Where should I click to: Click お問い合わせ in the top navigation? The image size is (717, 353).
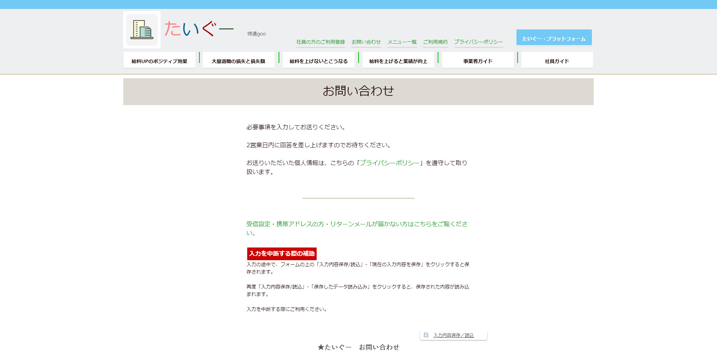366,42
